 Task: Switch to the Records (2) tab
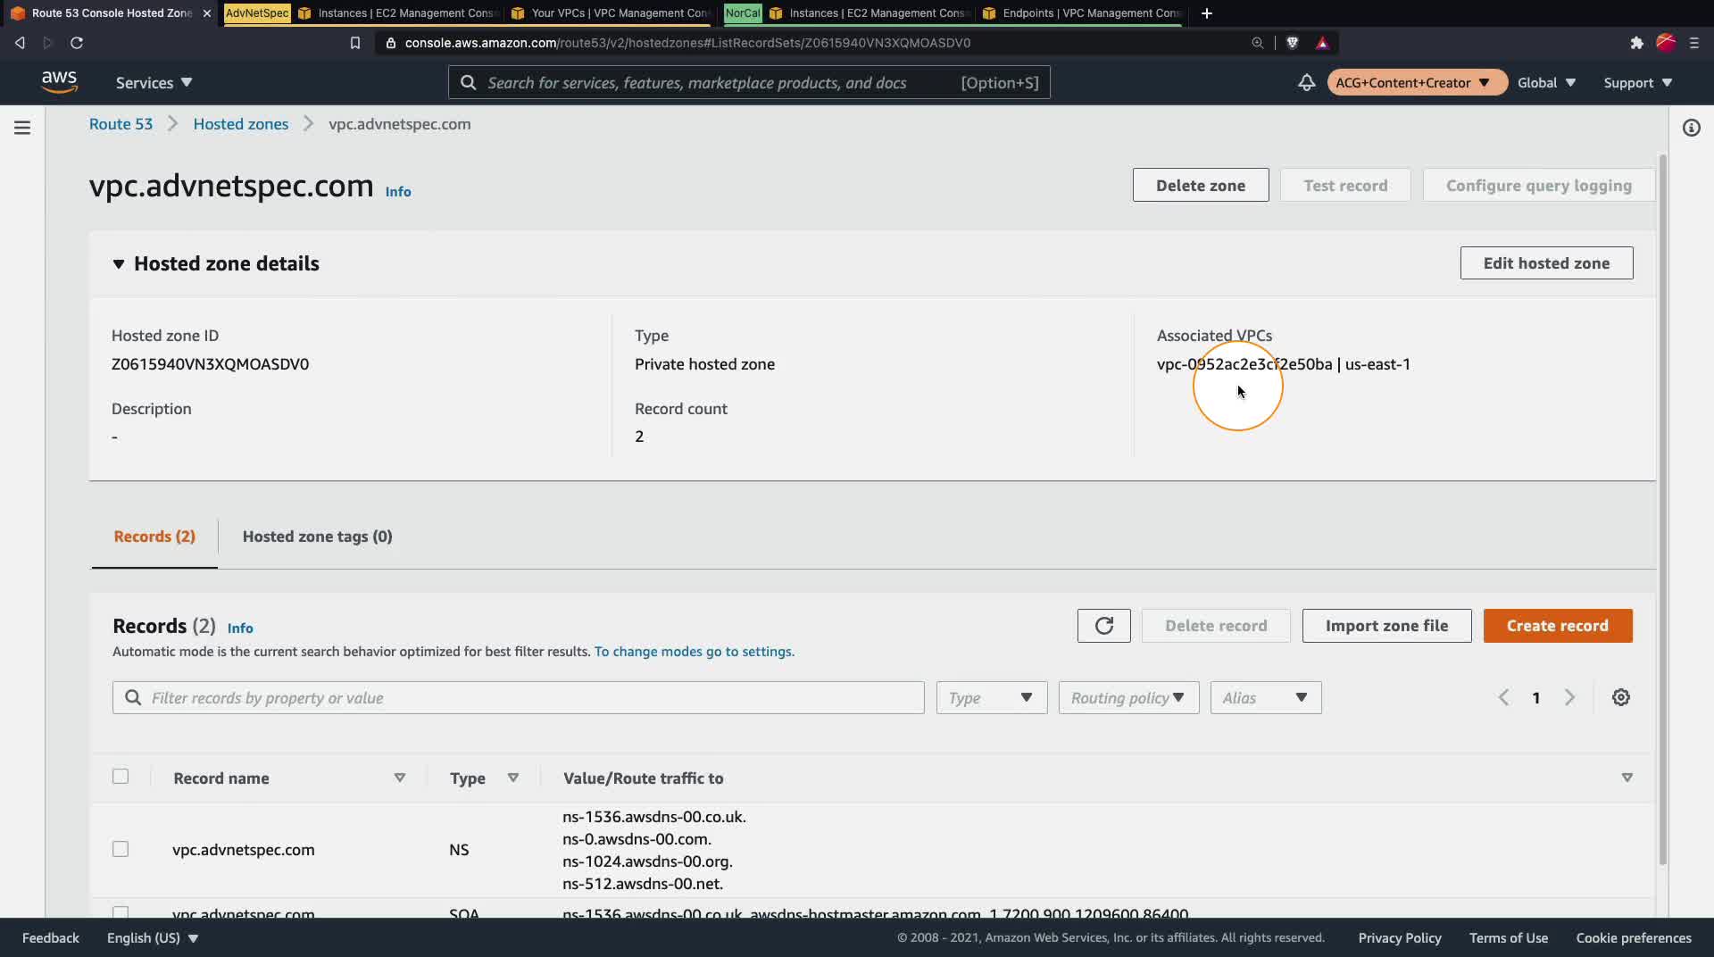(154, 536)
